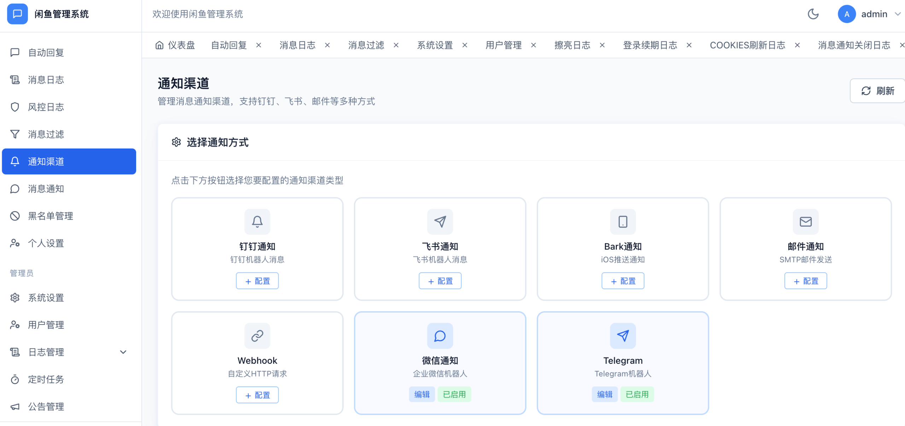905x426 pixels.
Task: Click the 钉钉通知 bell icon
Action: click(x=257, y=222)
